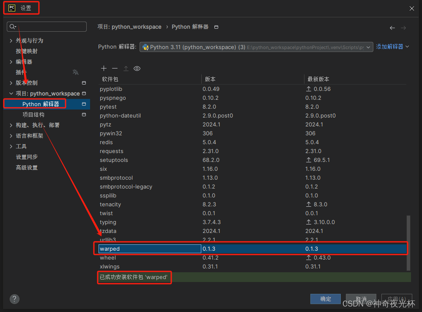Click the 项目: python_workspace breadcrumb
The image size is (422, 312).
pos(129,27)
